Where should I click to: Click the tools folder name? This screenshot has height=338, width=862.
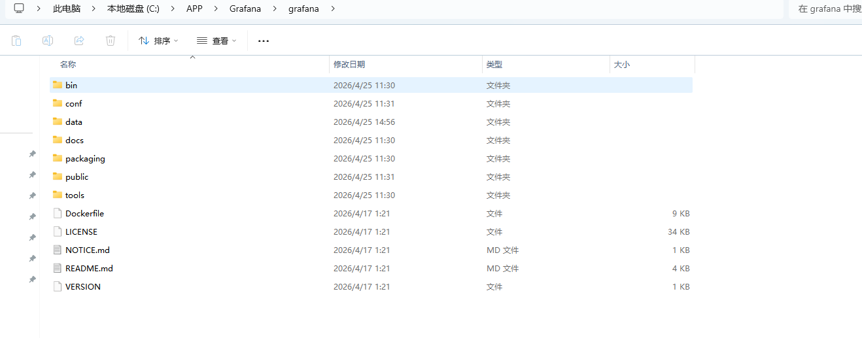pyautogui.click(x=75, y=195)
